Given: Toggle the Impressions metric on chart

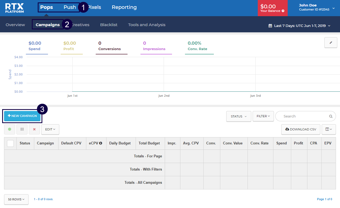Looking at the screenshot, I should [154, 46].
